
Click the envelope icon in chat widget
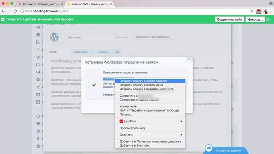(208, 148)
